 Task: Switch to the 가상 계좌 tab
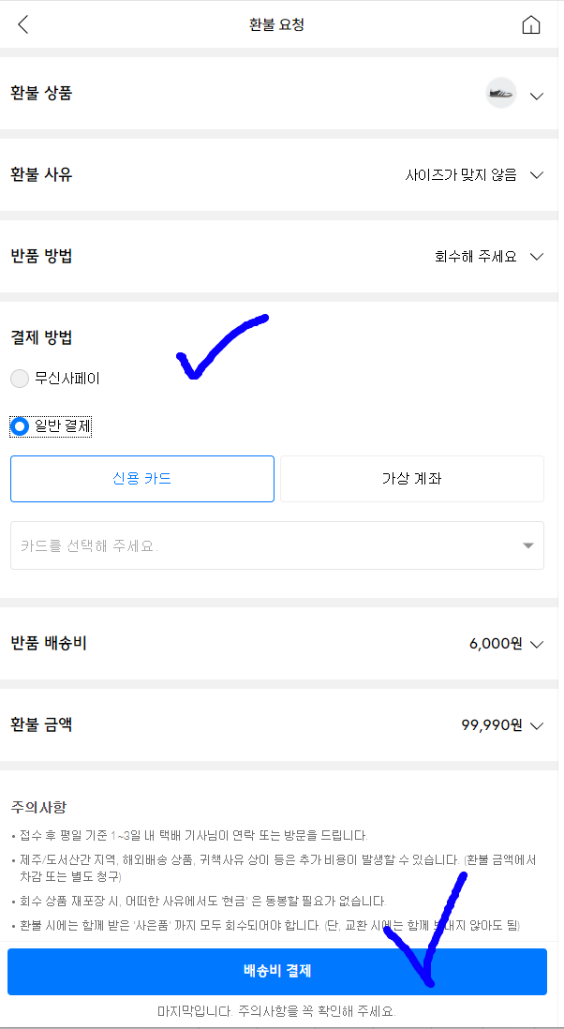tap(412, 478)
